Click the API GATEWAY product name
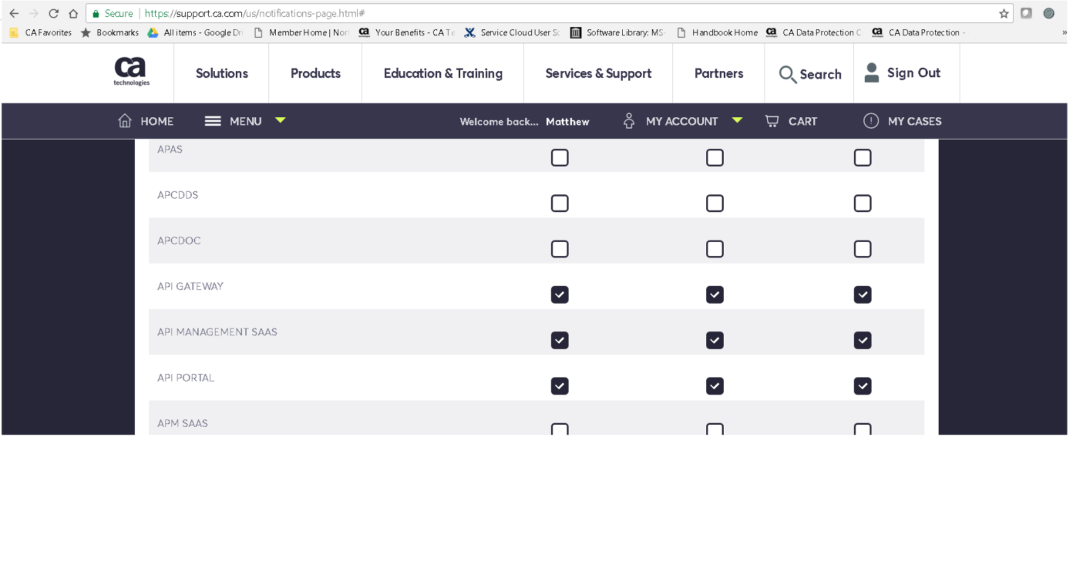1083x582 pixels. click(190, 287)
